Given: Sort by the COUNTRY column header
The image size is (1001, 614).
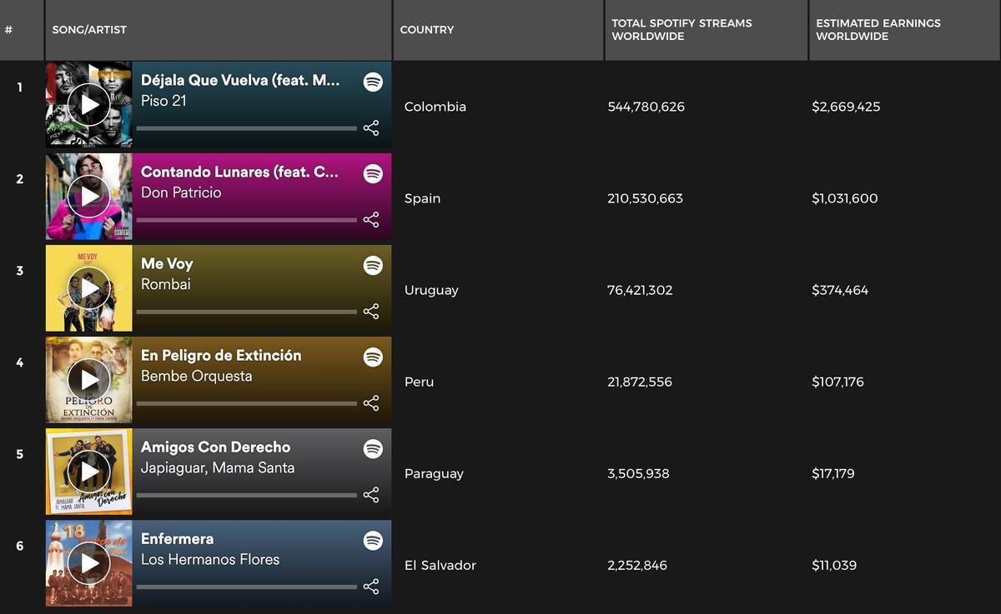Looking at the screenshot, I should (426, 30).
